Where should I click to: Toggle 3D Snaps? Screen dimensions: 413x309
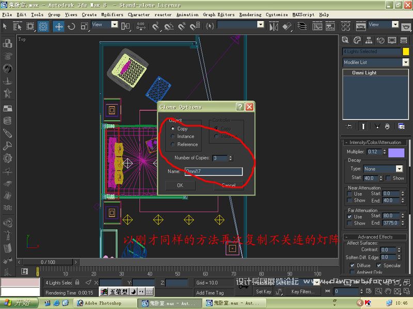coord(156,27)
